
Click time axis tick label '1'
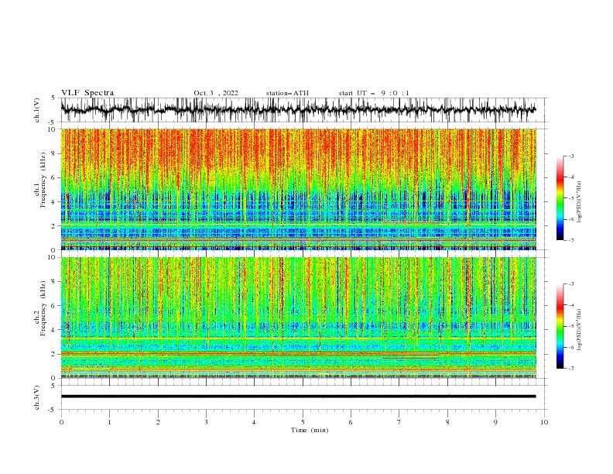pyautogui.click(x=109, y=422)
